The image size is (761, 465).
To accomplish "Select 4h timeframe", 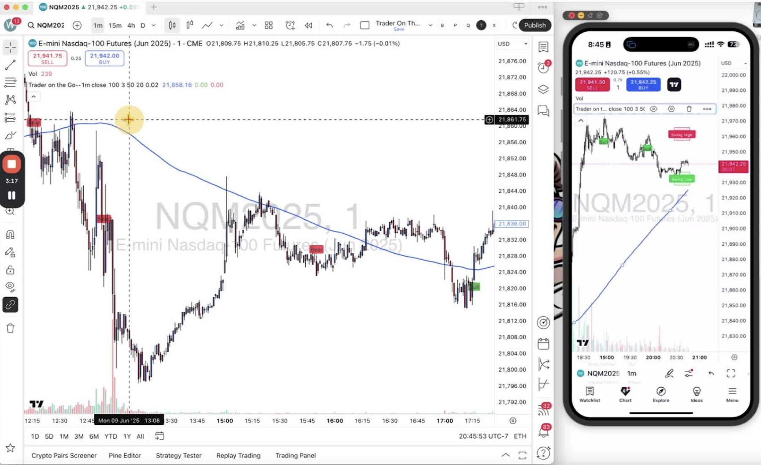I will 131,25.
